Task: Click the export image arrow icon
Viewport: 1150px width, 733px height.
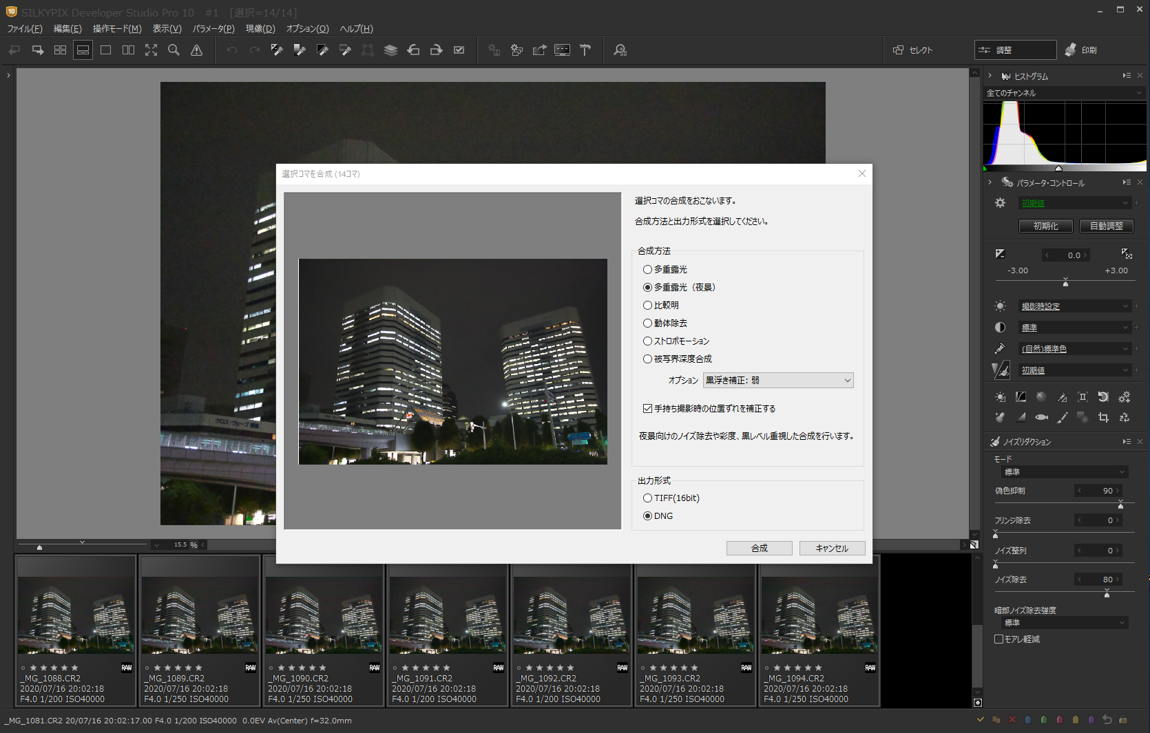Action: tap(539, 50)
